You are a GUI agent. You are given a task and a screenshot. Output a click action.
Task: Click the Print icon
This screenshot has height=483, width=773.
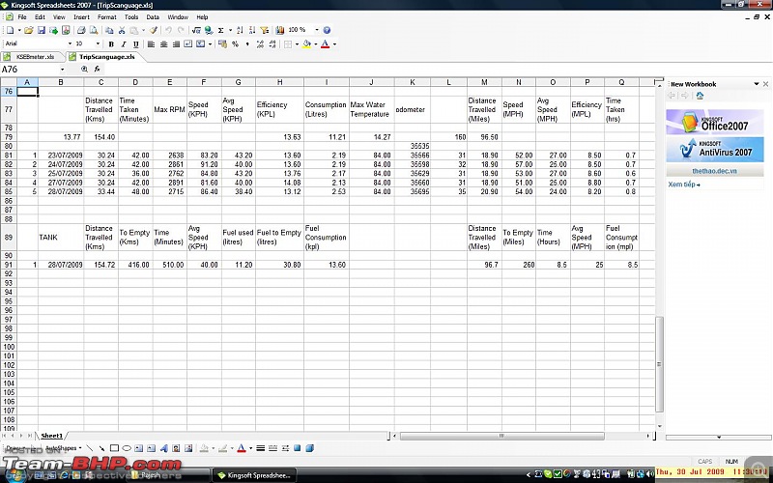(x=81, y=31)
